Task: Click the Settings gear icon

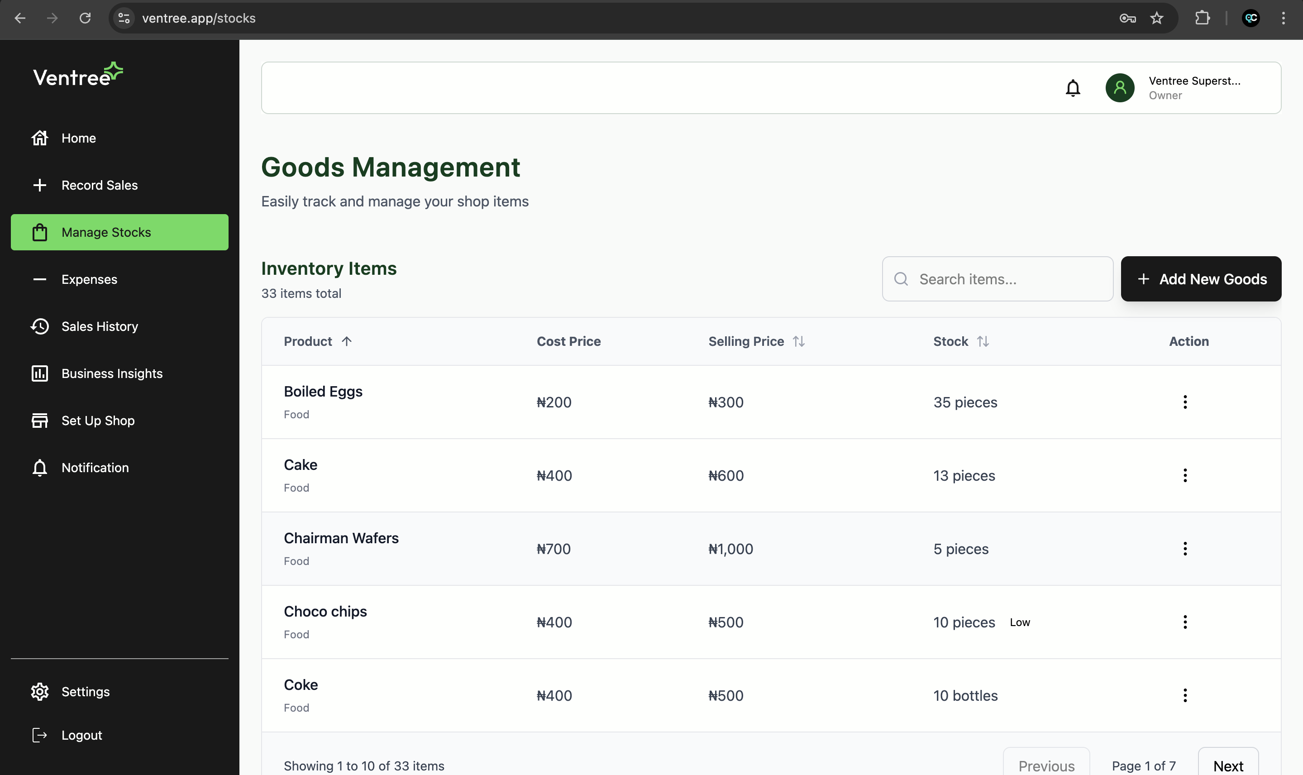Action: tap(40, 691)
